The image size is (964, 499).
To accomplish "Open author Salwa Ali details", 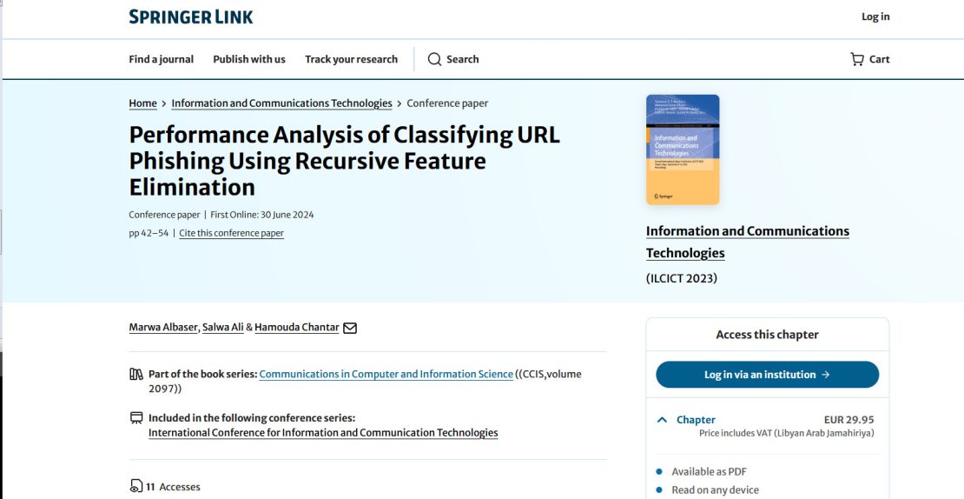I will [222, 328].
